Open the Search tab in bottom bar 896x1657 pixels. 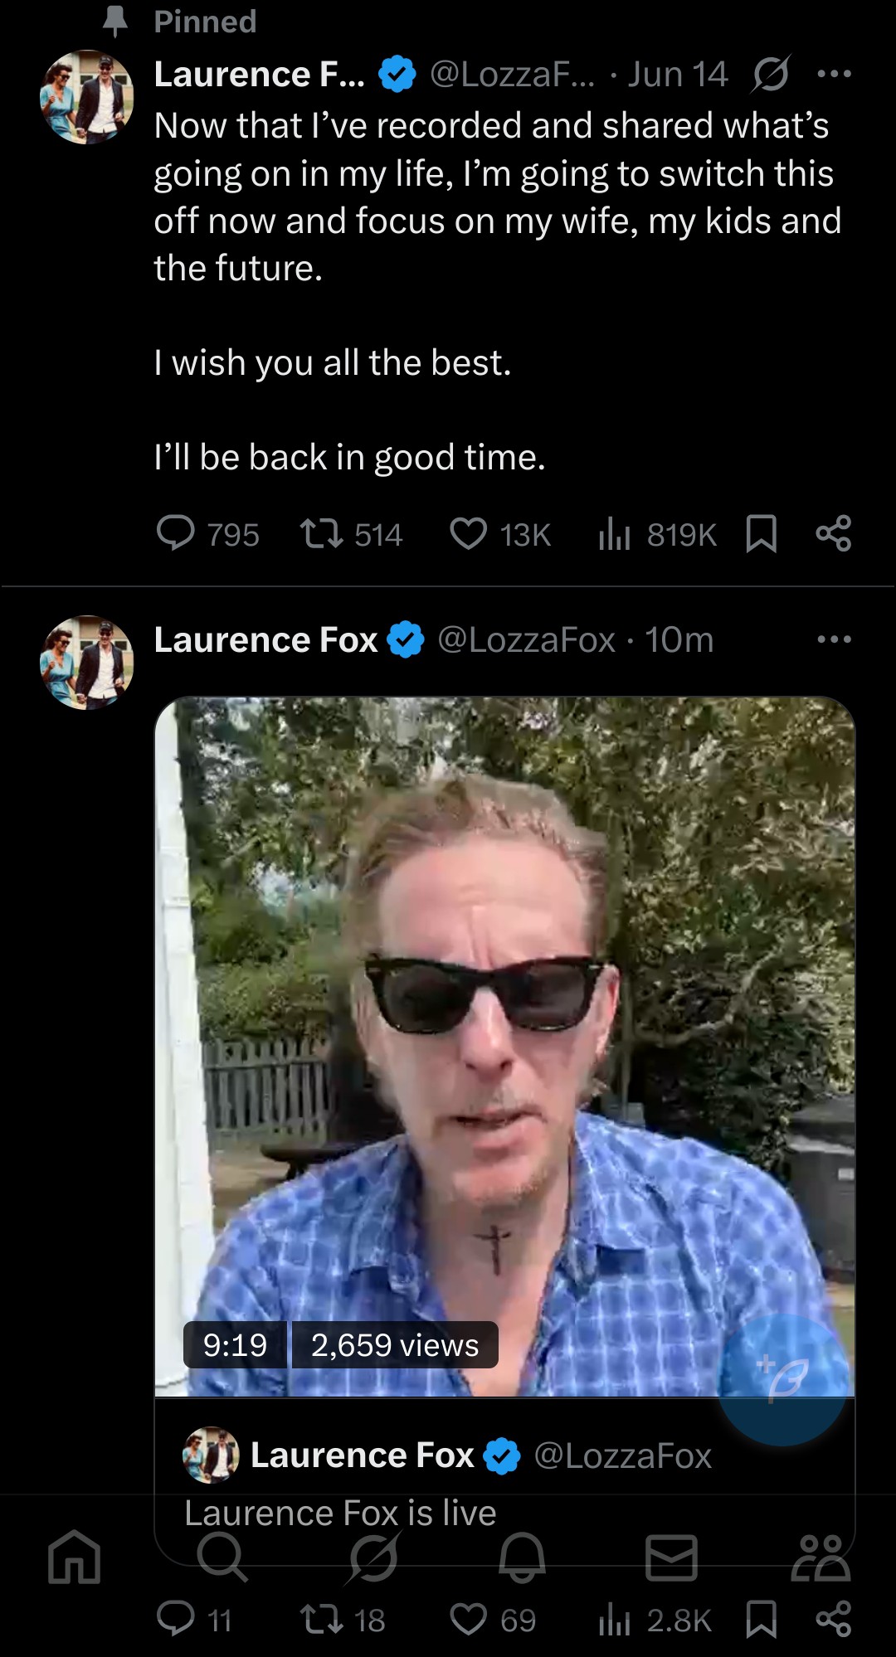[222, 1557]
